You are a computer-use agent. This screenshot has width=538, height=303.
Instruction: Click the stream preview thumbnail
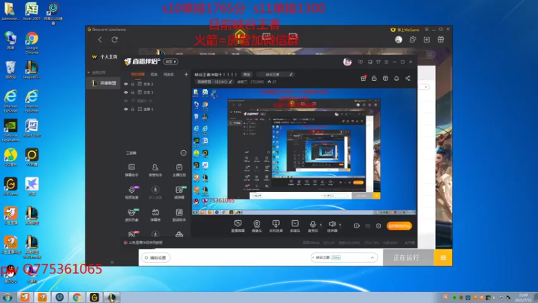(304, 151)
